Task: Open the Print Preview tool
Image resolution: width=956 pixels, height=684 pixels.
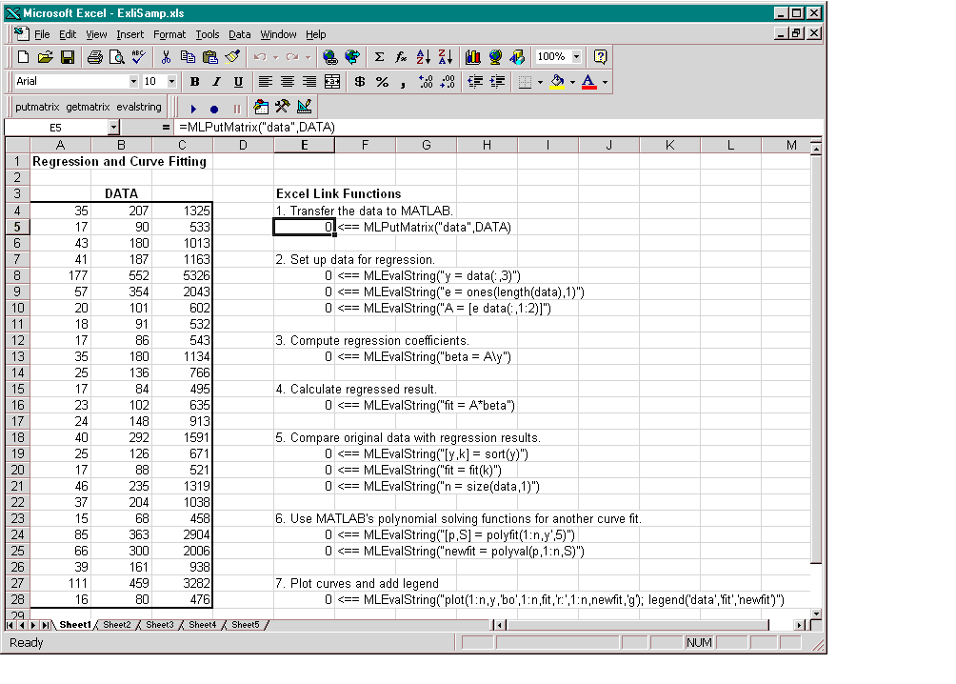Action: 116,57
